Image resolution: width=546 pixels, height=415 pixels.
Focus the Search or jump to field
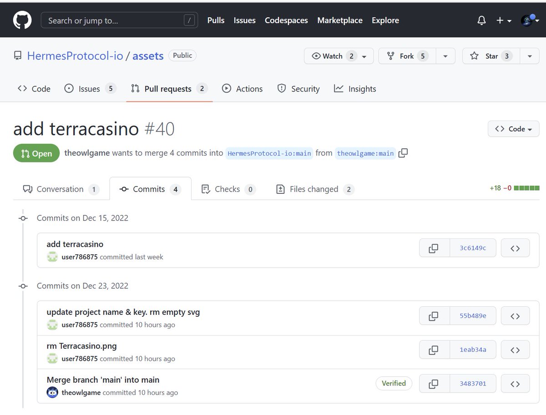pyautogui.click(x=119, y=20)
